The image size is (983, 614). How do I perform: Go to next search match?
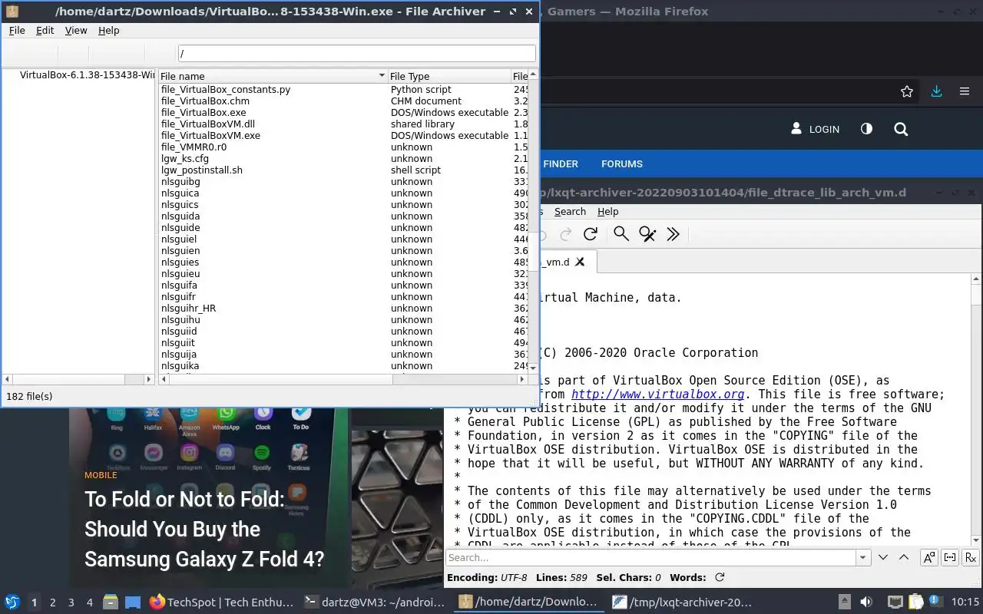coord(883,558)
